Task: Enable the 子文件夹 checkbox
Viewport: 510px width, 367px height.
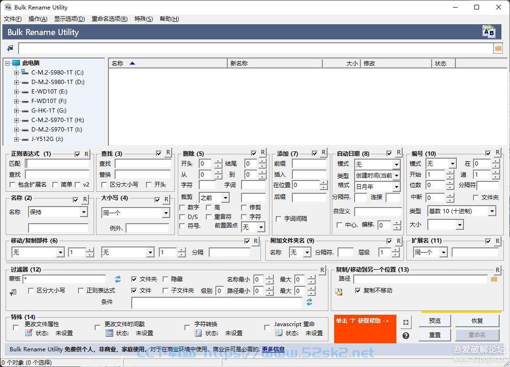Action: [165, 291]
